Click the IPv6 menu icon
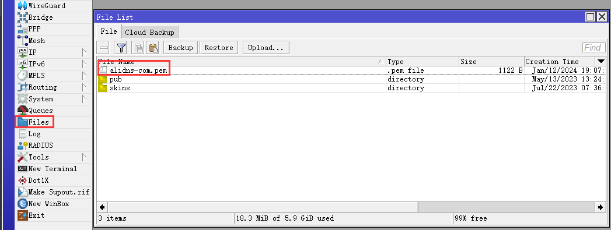Image resolution: width=611 pixels, height=230 pixels. 23,64
